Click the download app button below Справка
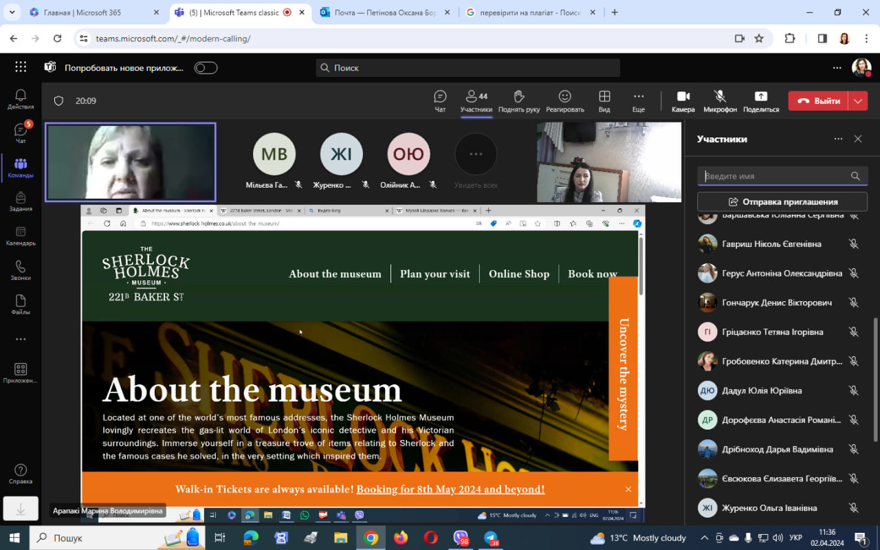Image resolution: width=880 pixels, height=550 pixels. [21, 509]
